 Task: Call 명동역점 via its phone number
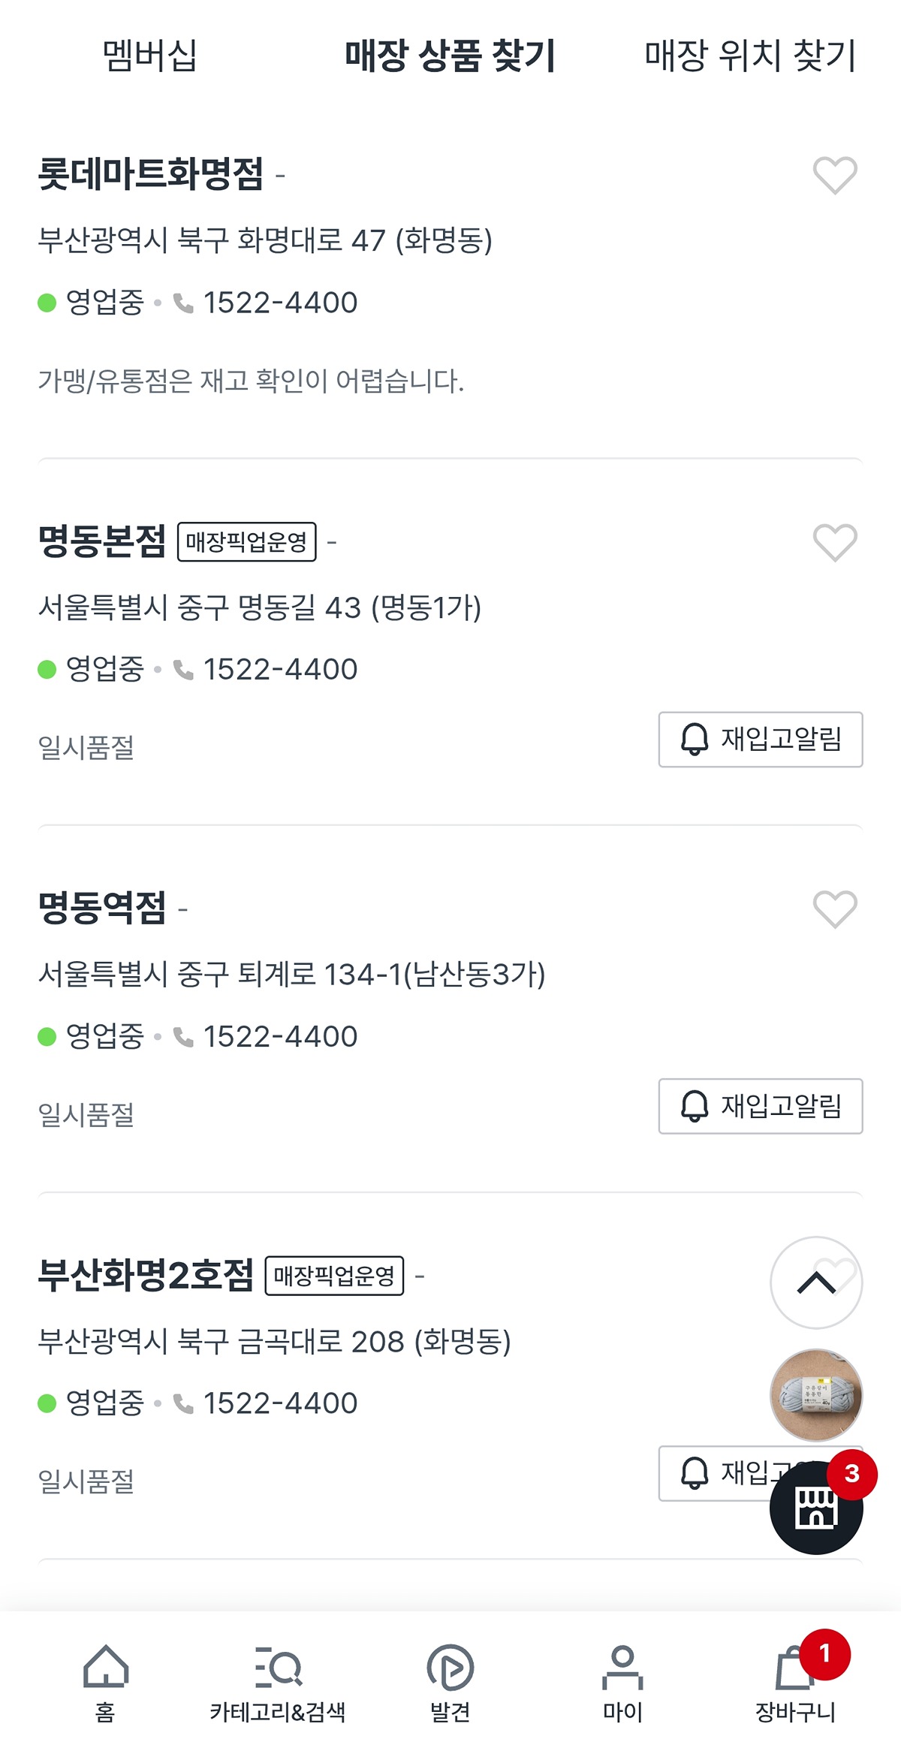[279, 1036]
